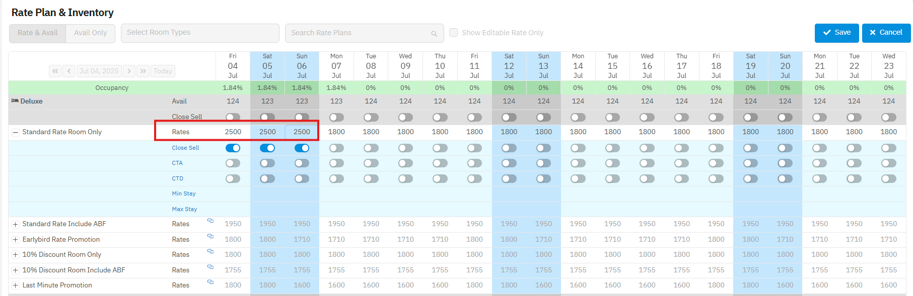Enable Deluxe Close Sell toggle for Mon 07
The height and width of the screenshot is (296, 913).
[x=336, y=118]
